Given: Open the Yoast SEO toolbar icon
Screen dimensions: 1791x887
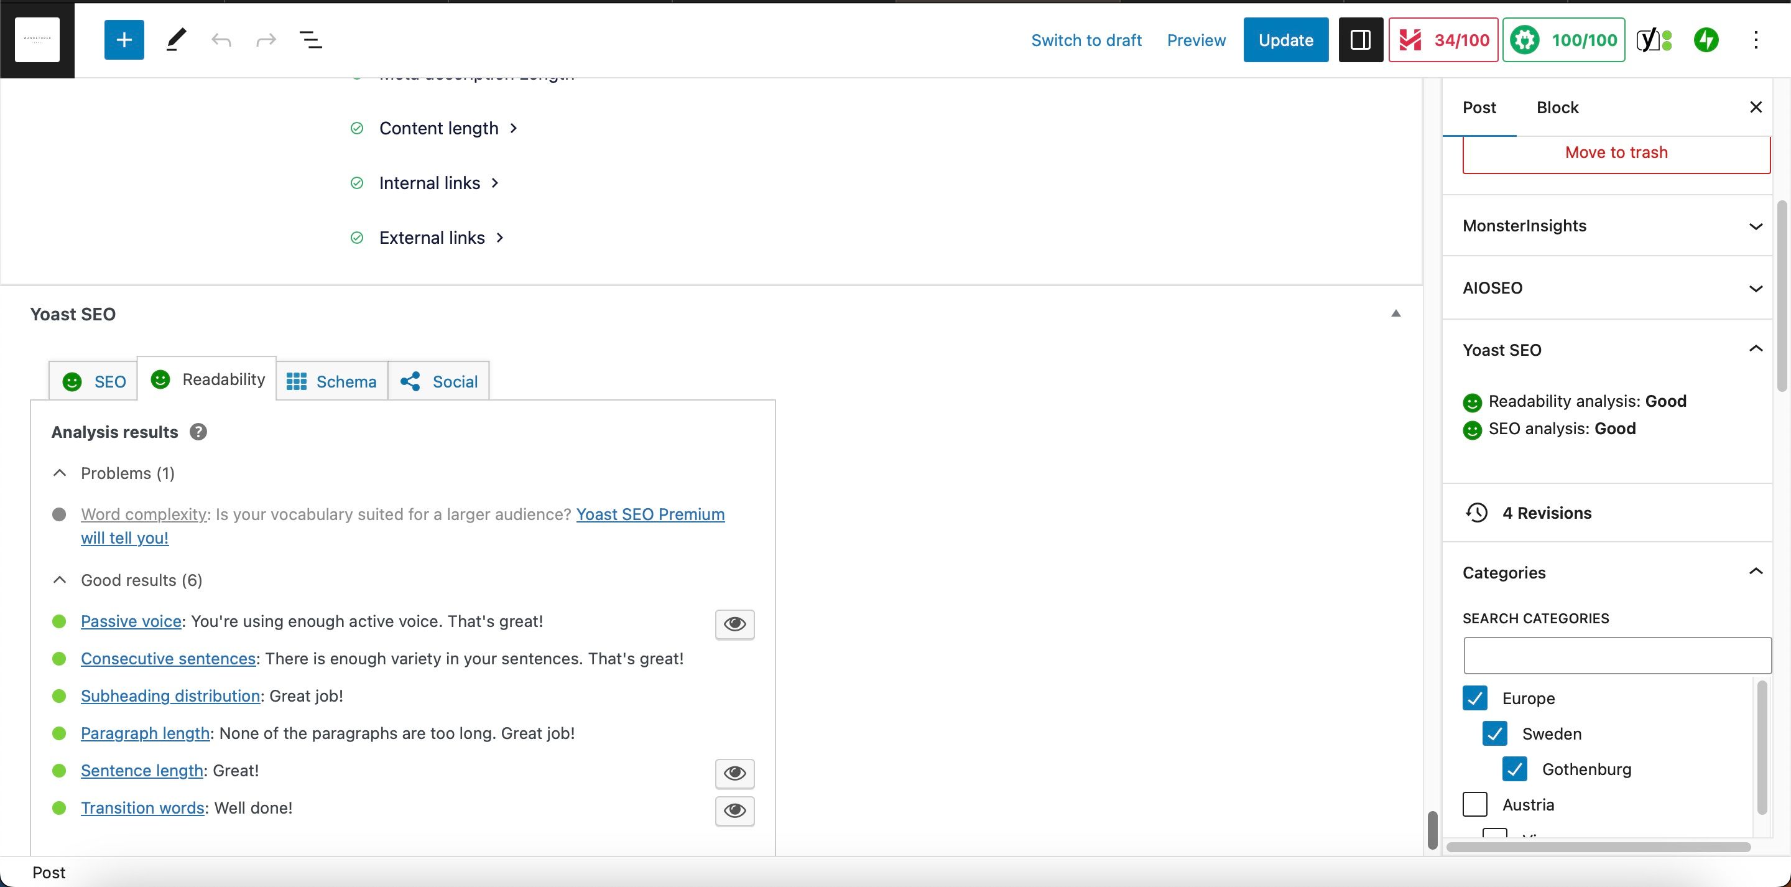Looking at the screenshot, I should pyautogui.click(x=1655, y=40).
